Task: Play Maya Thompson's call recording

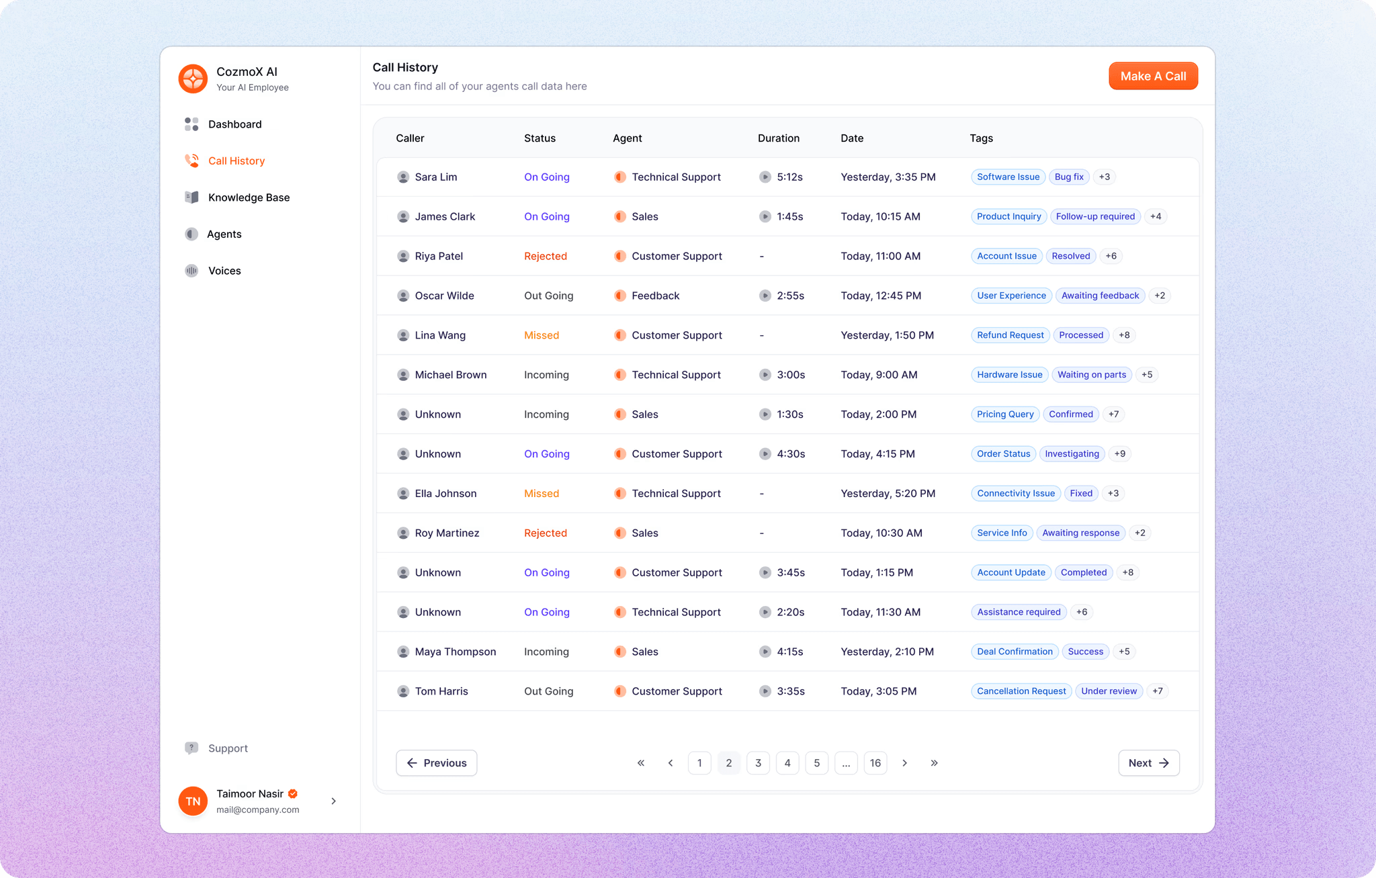Action: click(x=765, y=651)
